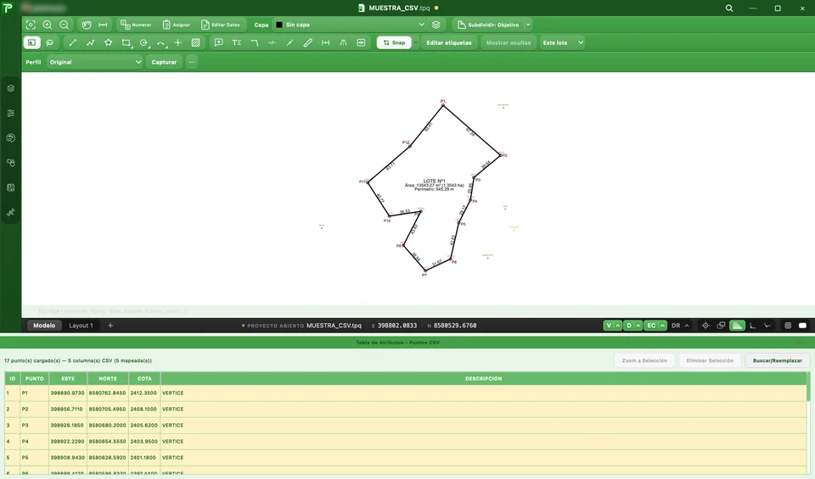This screenshot has height=479, width=815.
Task: Click the overlapping squares status bar icon
Action: [x=721, y=326]
